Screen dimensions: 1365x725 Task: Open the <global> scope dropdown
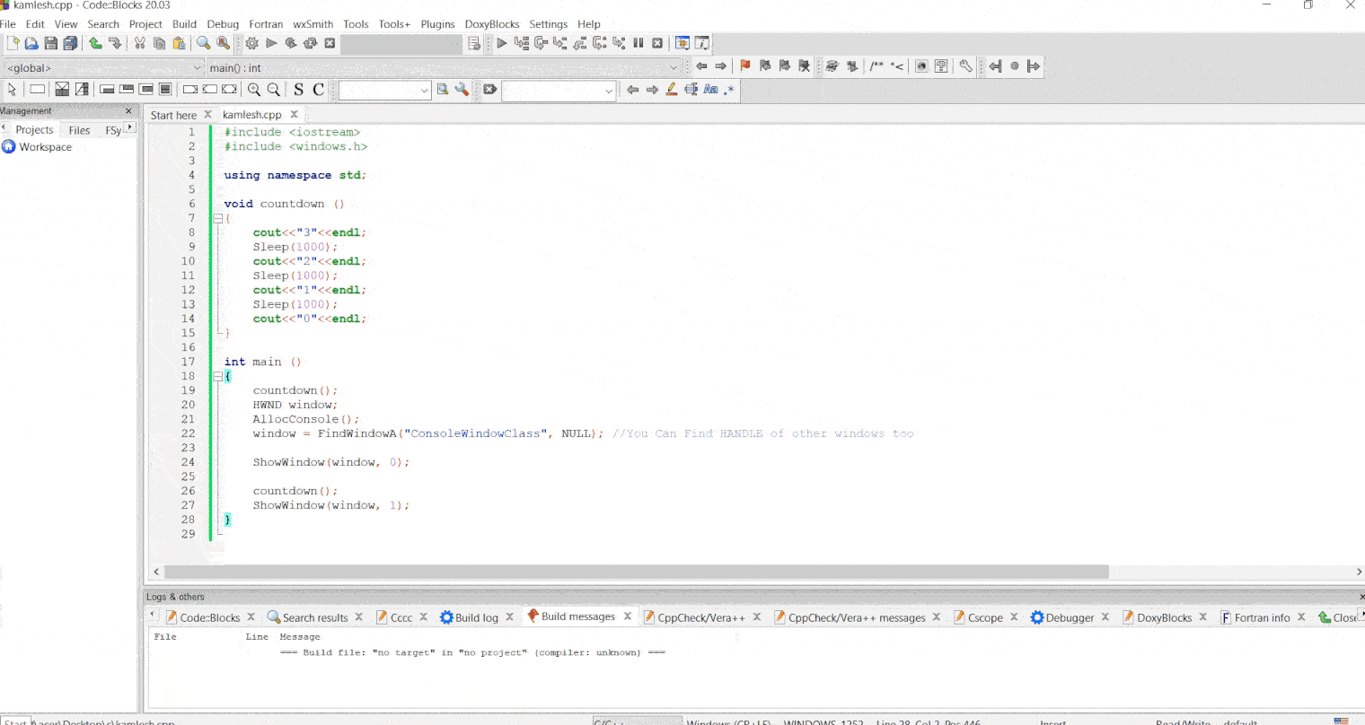pos(104,67)
